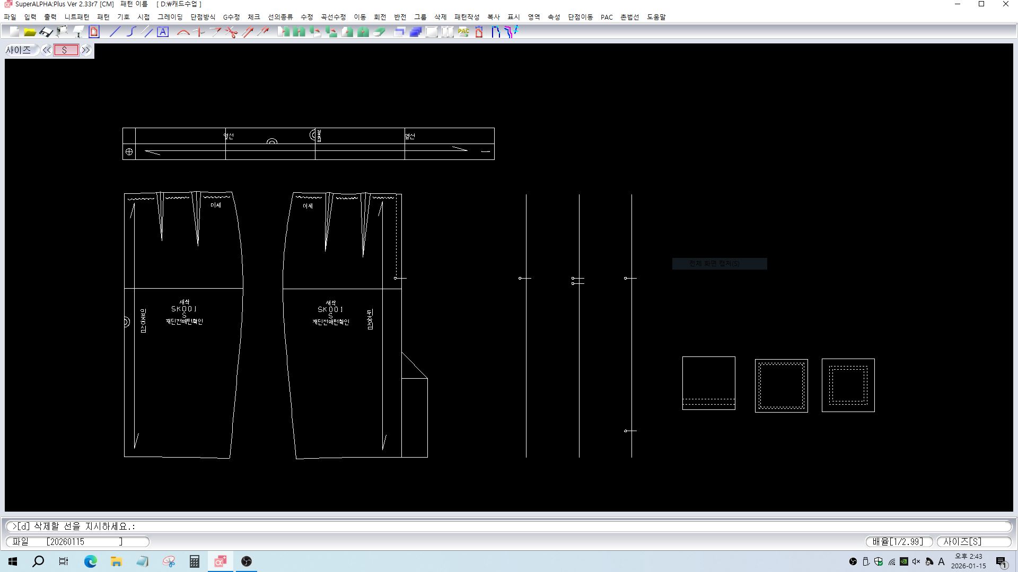Click the parallel lines tool icon

[x=147, y=32]
